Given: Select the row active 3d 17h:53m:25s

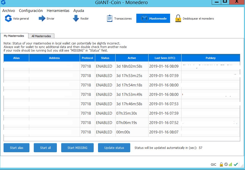Looking at the screenshot, I should click(122, 75).
